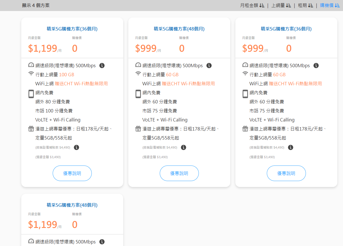The height and width of the screenshot is (246, 343).
Task: Sort plans by 月租金額
Action: tap(252, 5)
